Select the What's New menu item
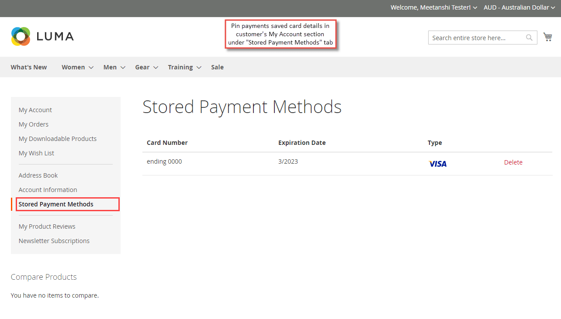 click(28, 67)
